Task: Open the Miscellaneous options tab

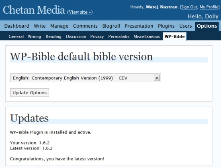Action: [x=147, y=36]
